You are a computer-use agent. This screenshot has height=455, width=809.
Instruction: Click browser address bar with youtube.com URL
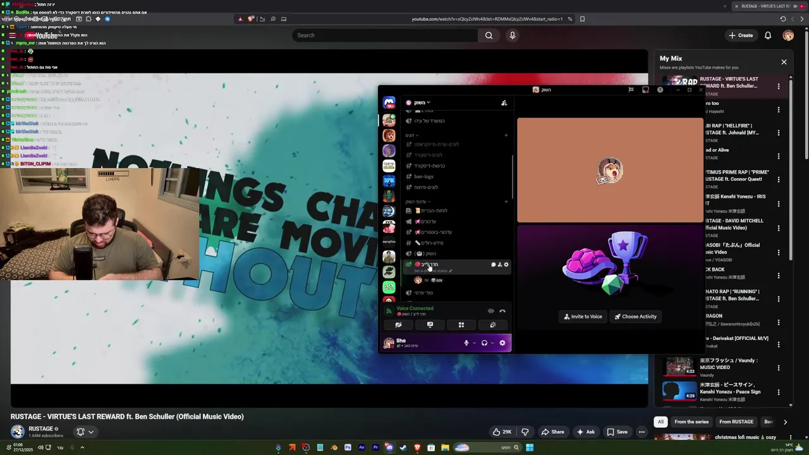coord(487,19)
